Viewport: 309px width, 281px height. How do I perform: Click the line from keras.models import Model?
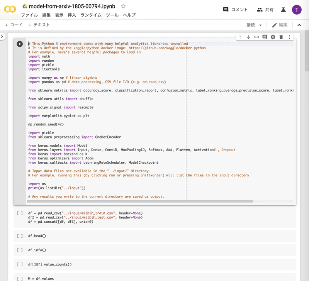click(x=58, y=146)
